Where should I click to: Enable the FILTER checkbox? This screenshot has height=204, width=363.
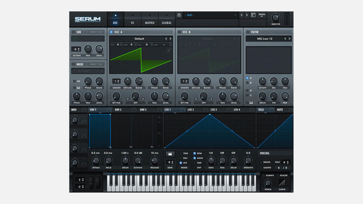[x=248, y=32]
